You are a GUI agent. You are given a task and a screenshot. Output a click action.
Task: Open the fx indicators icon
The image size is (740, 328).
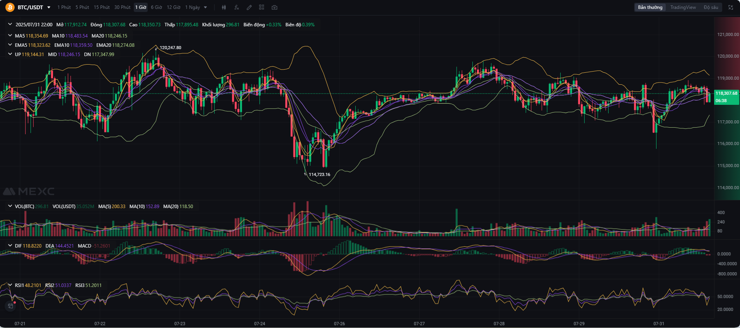pyautogui.click(x=237, y=7)
